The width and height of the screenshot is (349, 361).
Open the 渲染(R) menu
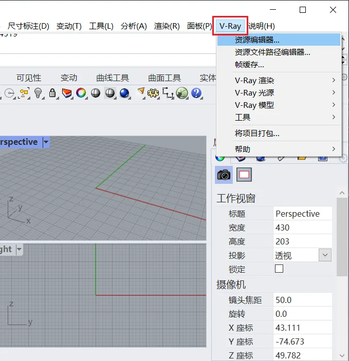[167, 26]
